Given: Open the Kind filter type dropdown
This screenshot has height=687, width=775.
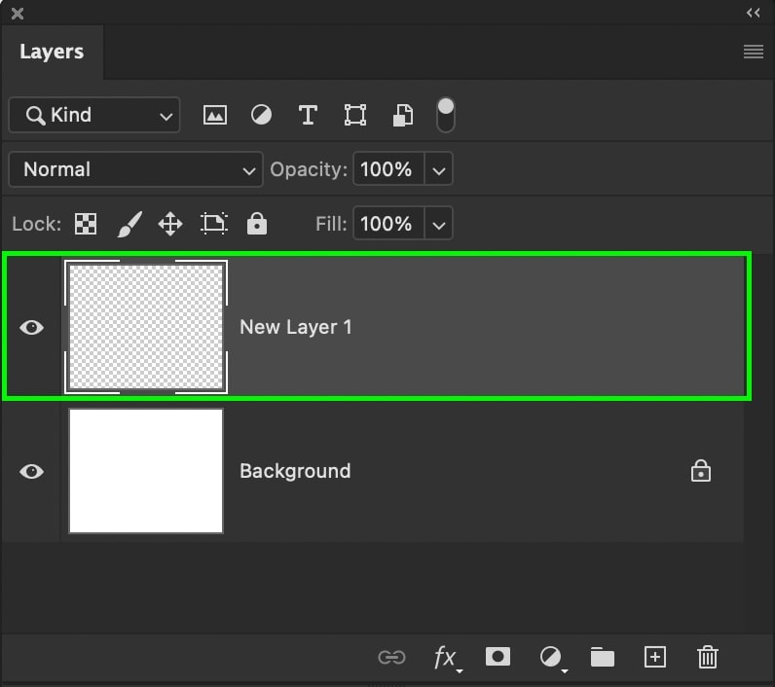Looking at the screenshot, I should tap(94, 116).
